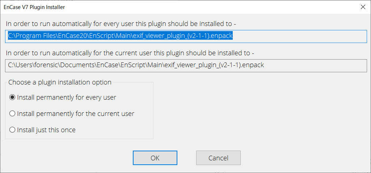Click the highlighted Program Files install path field
This screenshot has height=173, width=371.
(x=186, y=36)
